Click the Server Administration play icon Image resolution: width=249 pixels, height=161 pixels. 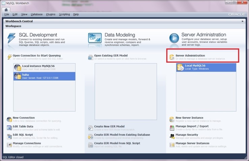[174, 38]
